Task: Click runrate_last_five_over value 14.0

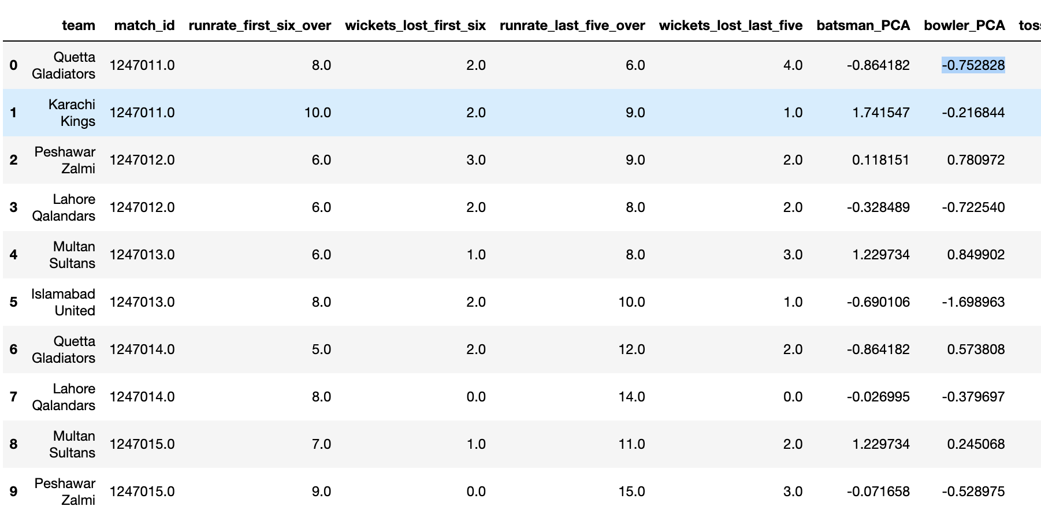Action: [631, 397]
